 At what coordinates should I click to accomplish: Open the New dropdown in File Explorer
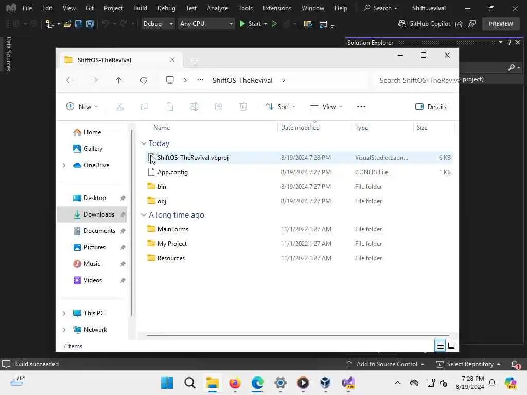click(82, 107)
